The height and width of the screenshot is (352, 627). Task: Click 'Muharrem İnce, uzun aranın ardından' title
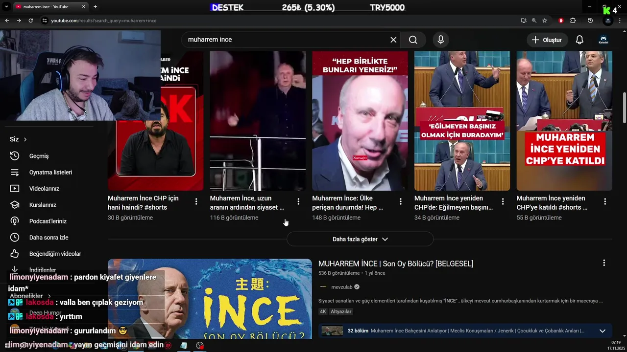click(x=247, y=203)
